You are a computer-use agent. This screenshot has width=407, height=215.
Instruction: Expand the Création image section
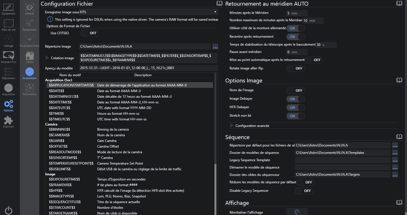click(x=47, y=58)
